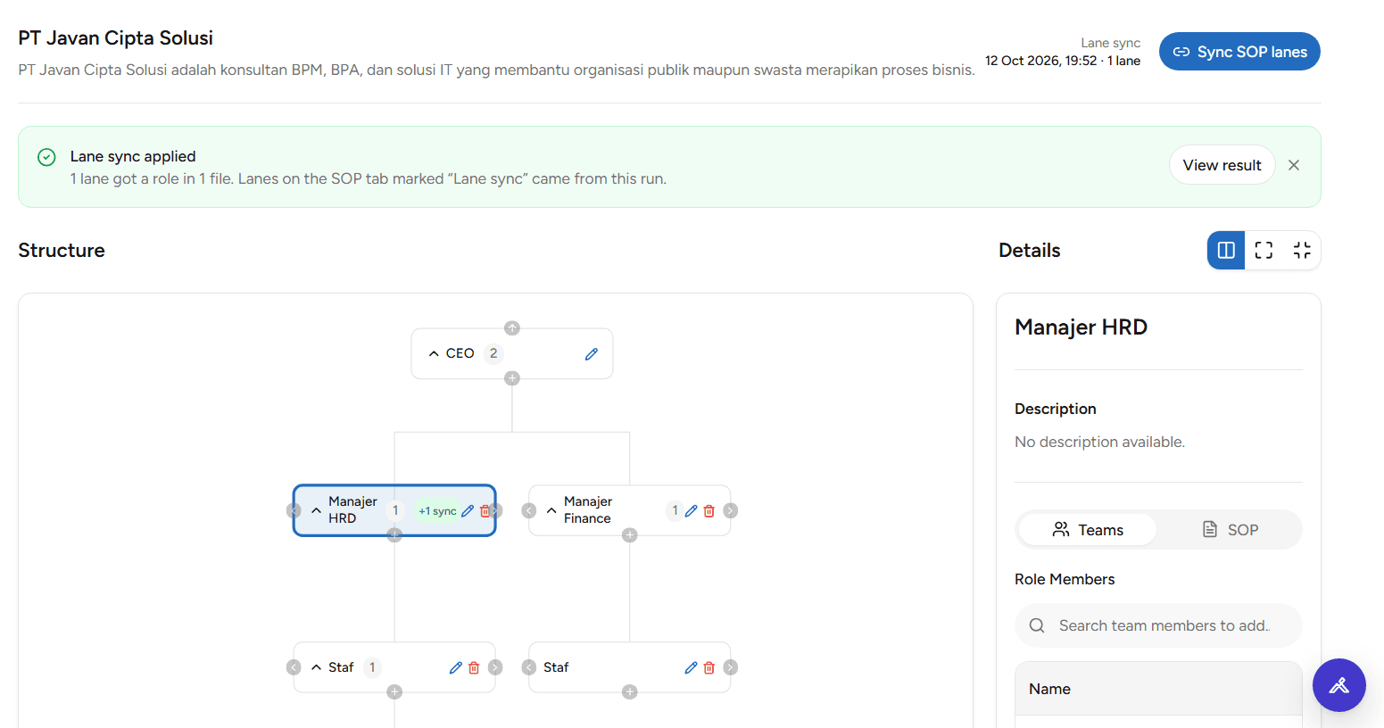
Task: Delete the Manajer Finance node
Action: [x=709, y=511]
